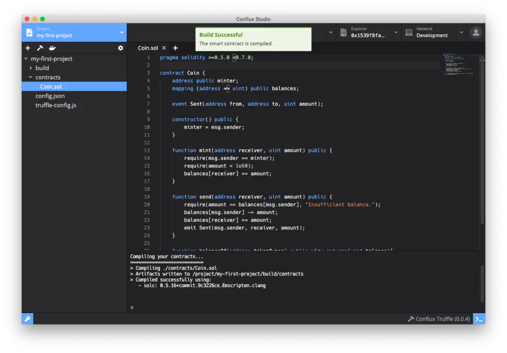
Task: Open the Network dropdown arrow
Action: coord(461,32)
